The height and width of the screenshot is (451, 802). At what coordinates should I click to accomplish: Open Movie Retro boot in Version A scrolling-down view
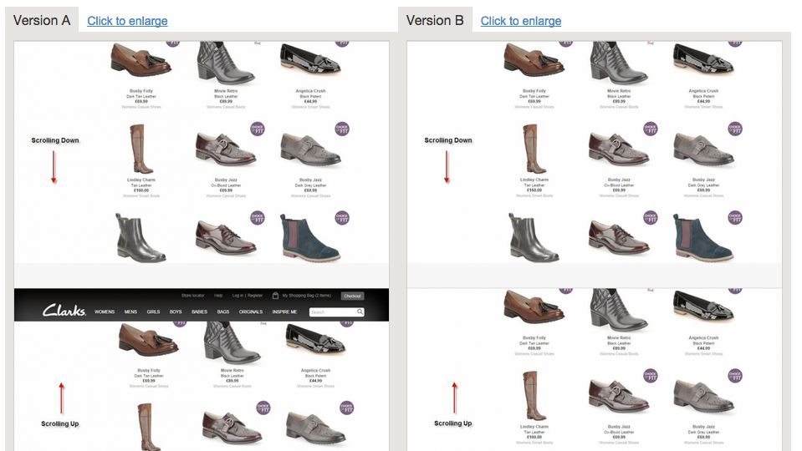click(226, 63)
